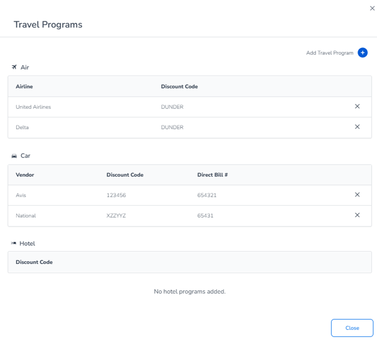Select the United Airlines cell
Screen dimensions: 377x342
(33, 107)
